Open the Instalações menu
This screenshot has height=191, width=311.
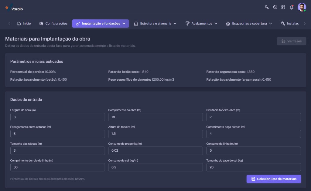290,24
